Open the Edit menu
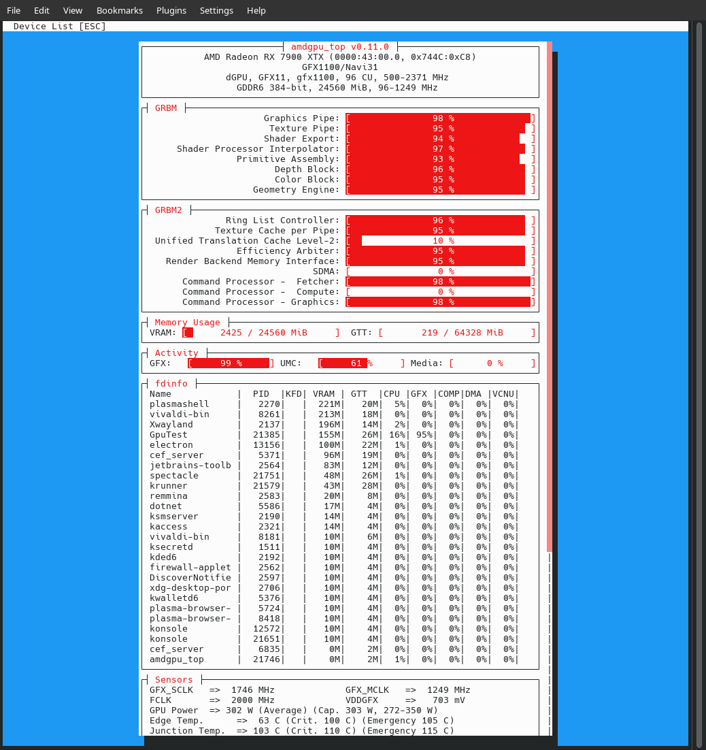 41,10
